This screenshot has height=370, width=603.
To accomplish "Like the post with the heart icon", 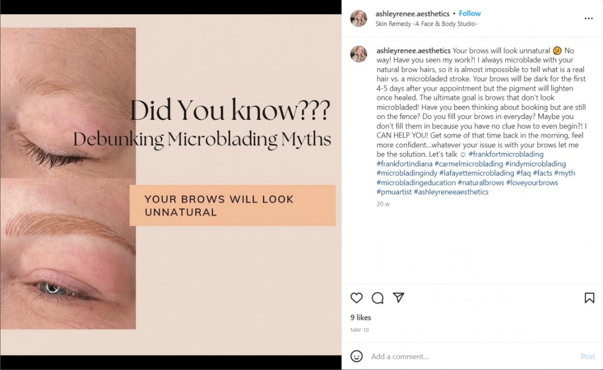I will click(357, 298).
